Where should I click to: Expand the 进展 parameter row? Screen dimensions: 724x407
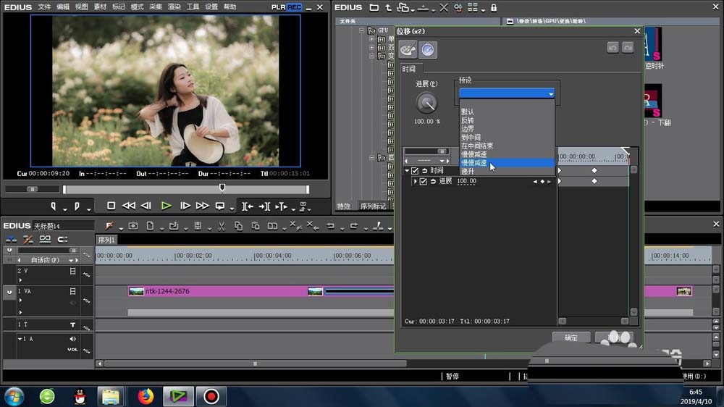click(415, 182)
